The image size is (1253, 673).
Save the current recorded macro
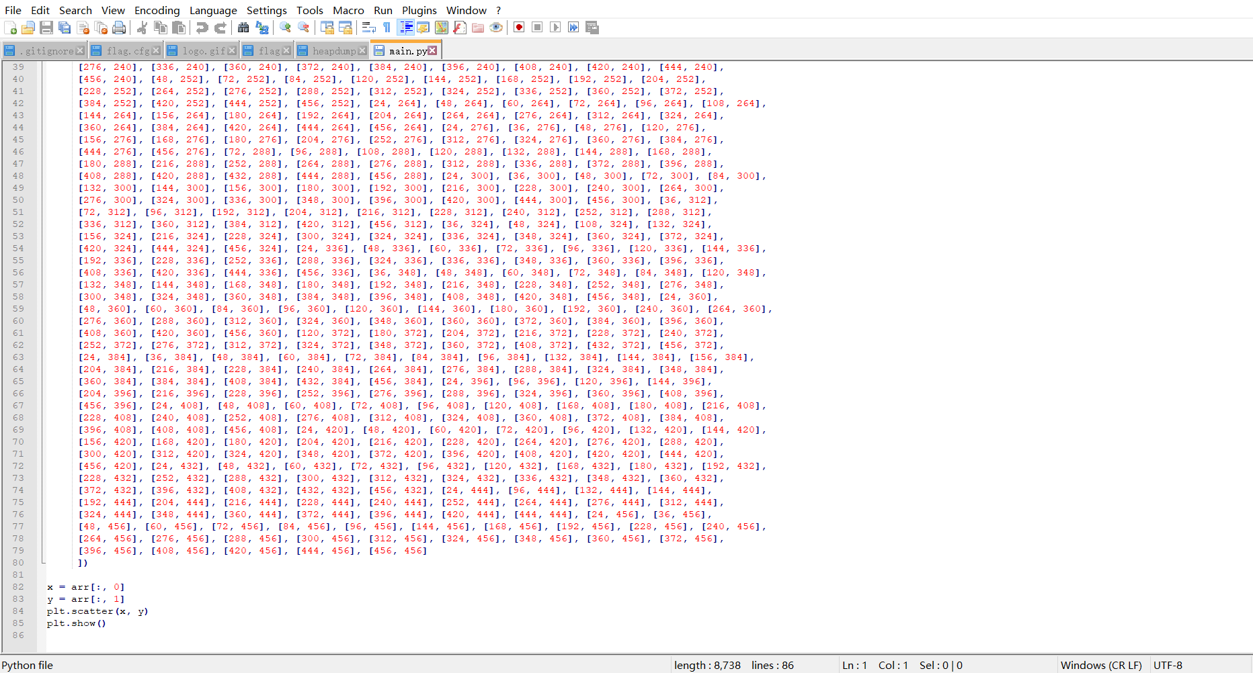(592, 28)
